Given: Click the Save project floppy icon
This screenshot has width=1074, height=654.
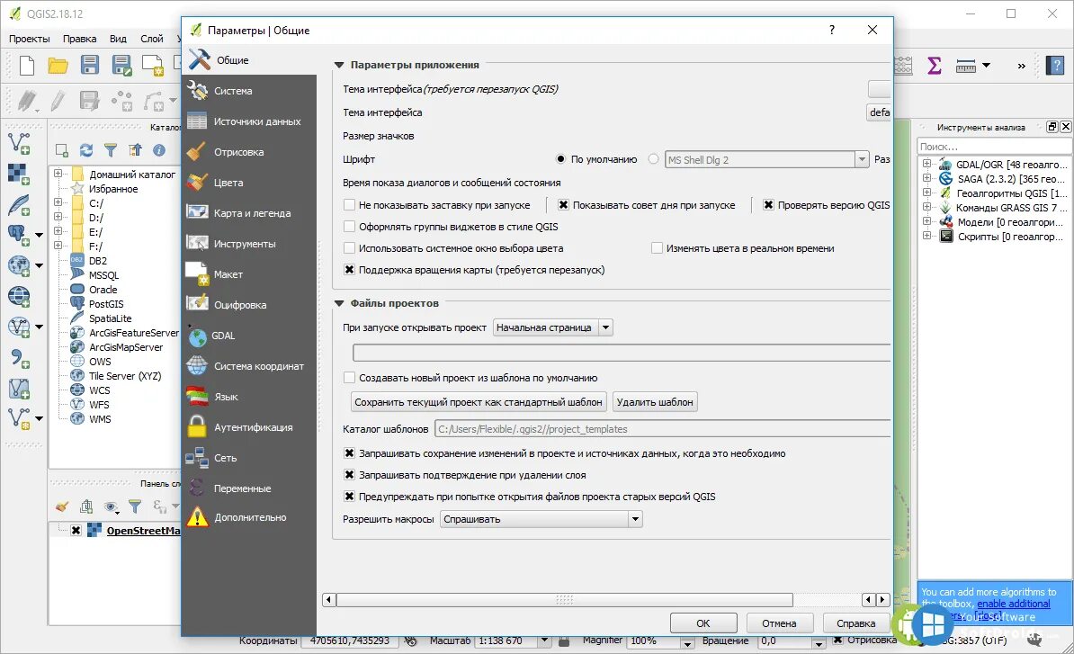Looking at the screenshot, I should (x=90, y=65).
